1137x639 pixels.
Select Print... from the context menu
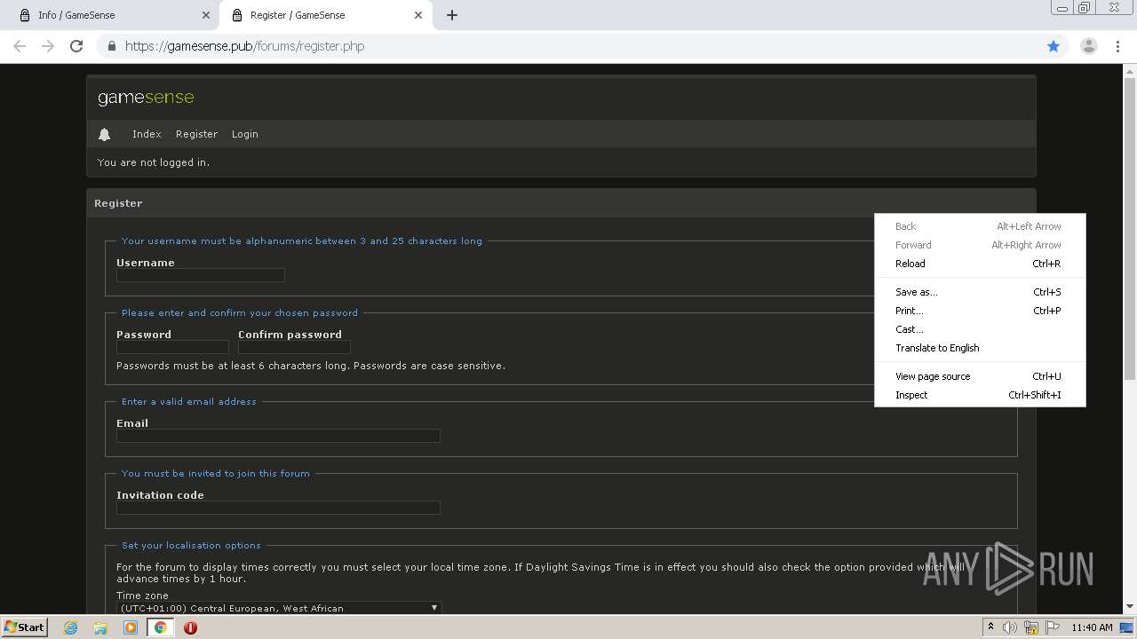pos(980,311)
